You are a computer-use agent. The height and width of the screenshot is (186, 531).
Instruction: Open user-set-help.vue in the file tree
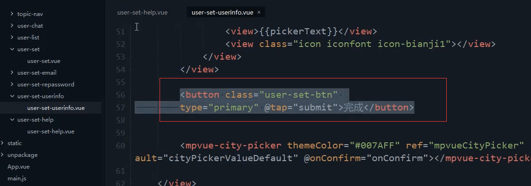click(x=51, y=132)
